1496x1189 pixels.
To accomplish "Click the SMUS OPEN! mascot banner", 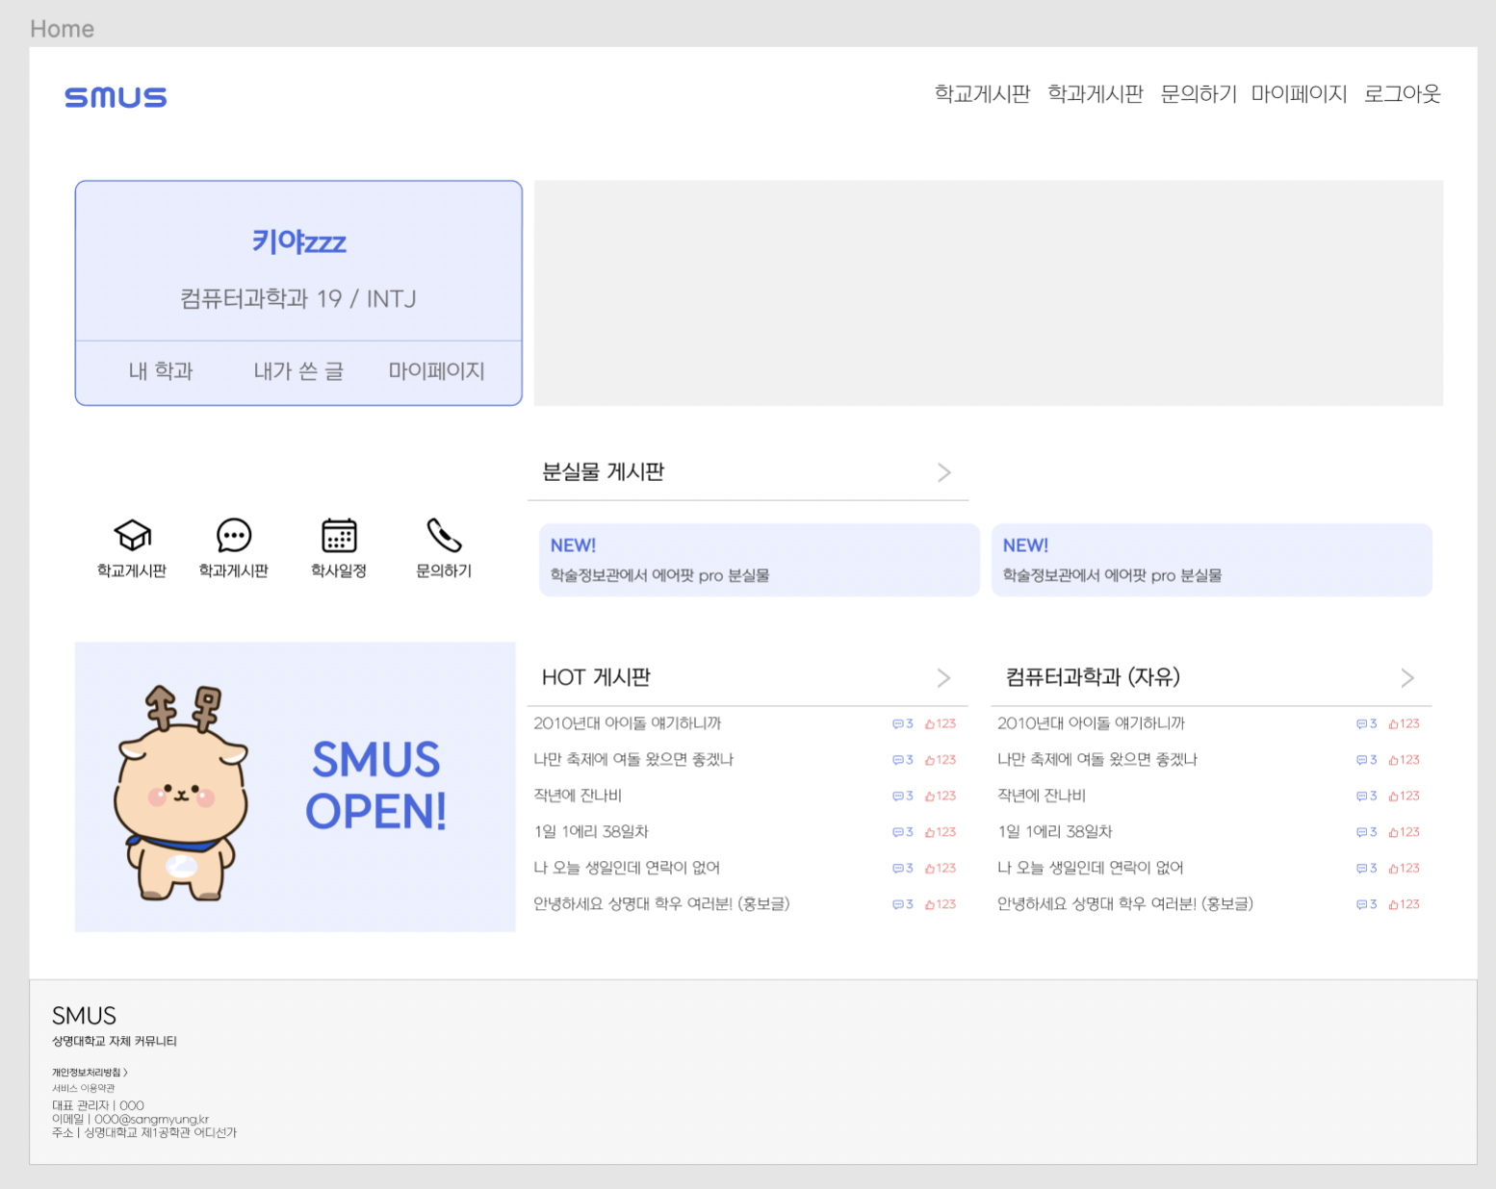I will coord(295,786).
